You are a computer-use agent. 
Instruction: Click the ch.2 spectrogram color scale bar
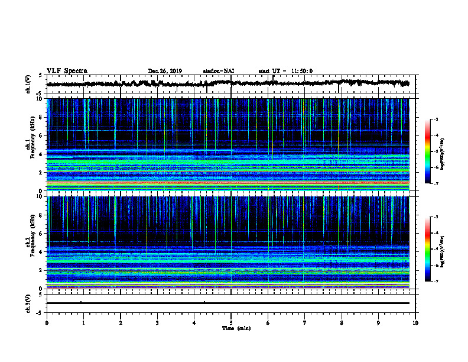click(427, 249)
